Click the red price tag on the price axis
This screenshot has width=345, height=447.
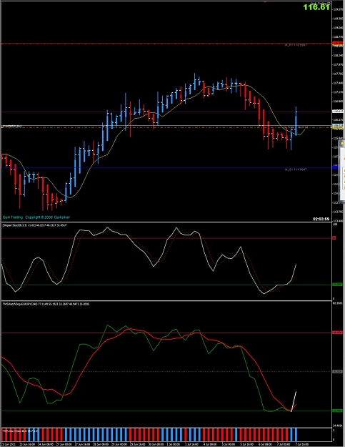(338, 43)
